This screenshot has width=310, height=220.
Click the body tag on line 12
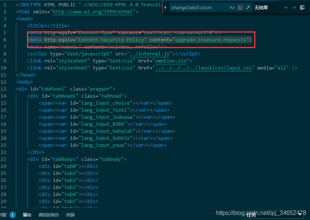point(24,82)
